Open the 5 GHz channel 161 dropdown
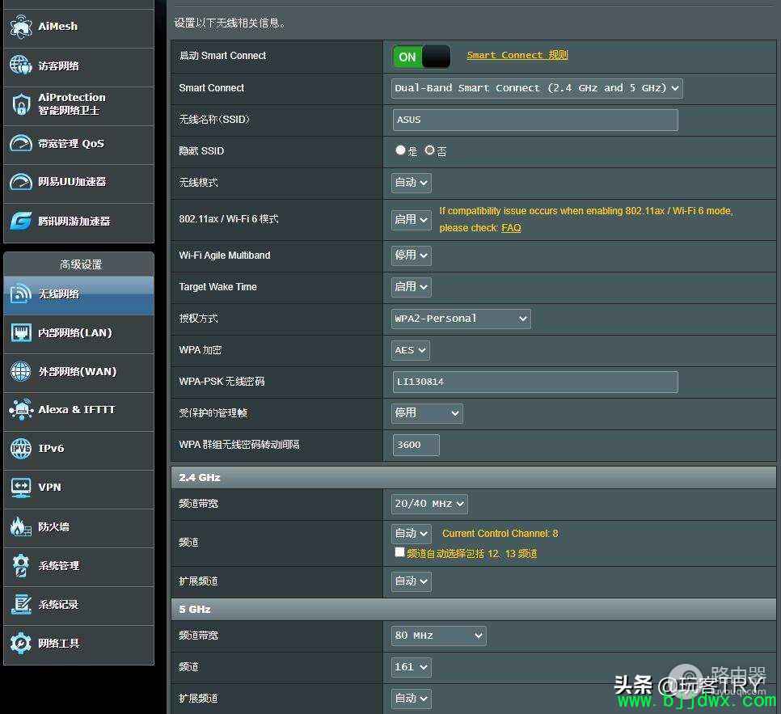Viewport: 781px width, 714px height. pos(411,667)
